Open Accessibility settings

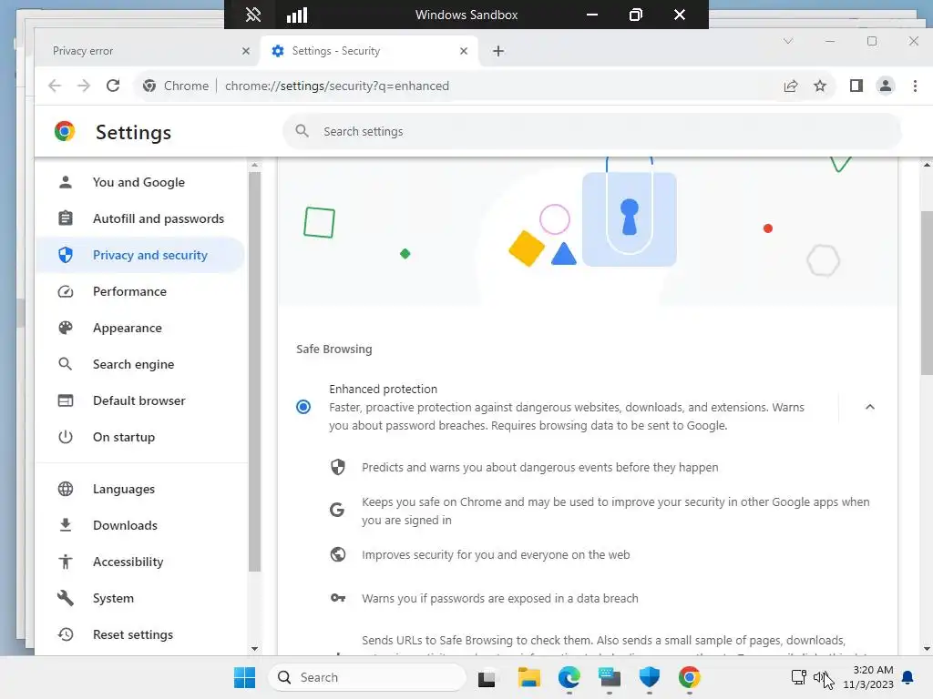139,562
